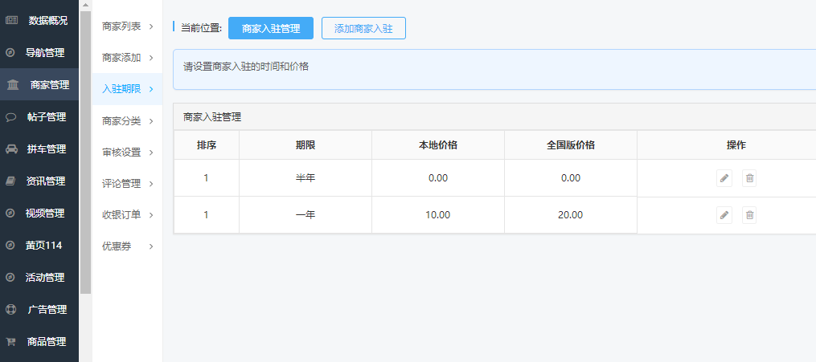Click the 排序 column header
This screenshot has width=816, height=362.
[x=207, y=145]
